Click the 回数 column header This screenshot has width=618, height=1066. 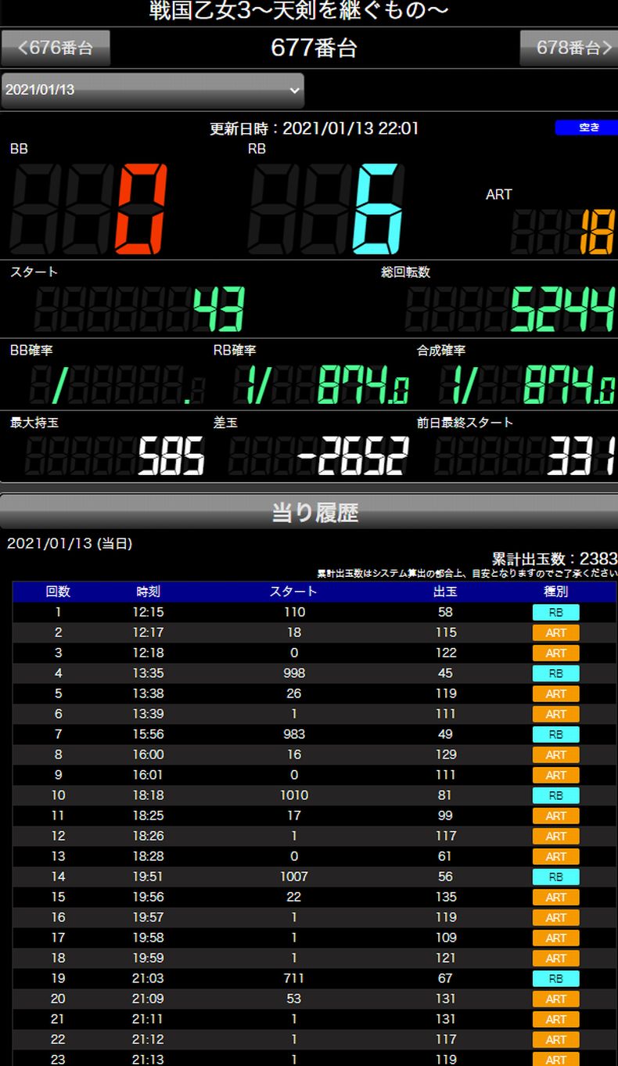tap(58, 592)
